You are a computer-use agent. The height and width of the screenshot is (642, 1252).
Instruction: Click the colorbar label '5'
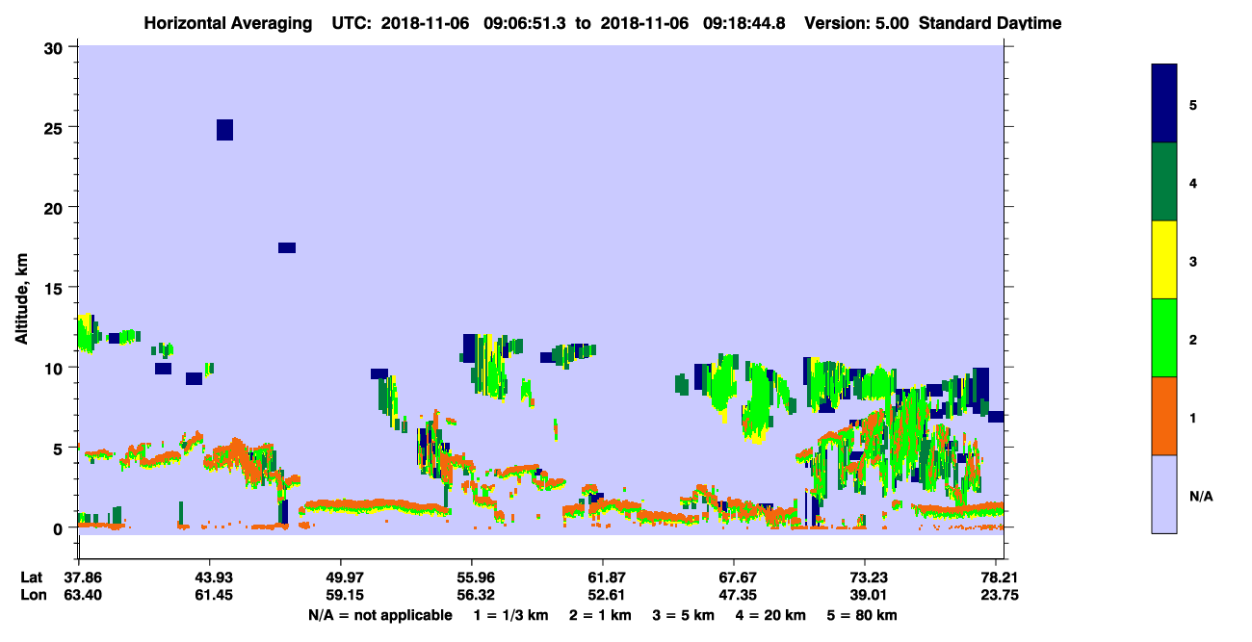tap(1193, 105)
